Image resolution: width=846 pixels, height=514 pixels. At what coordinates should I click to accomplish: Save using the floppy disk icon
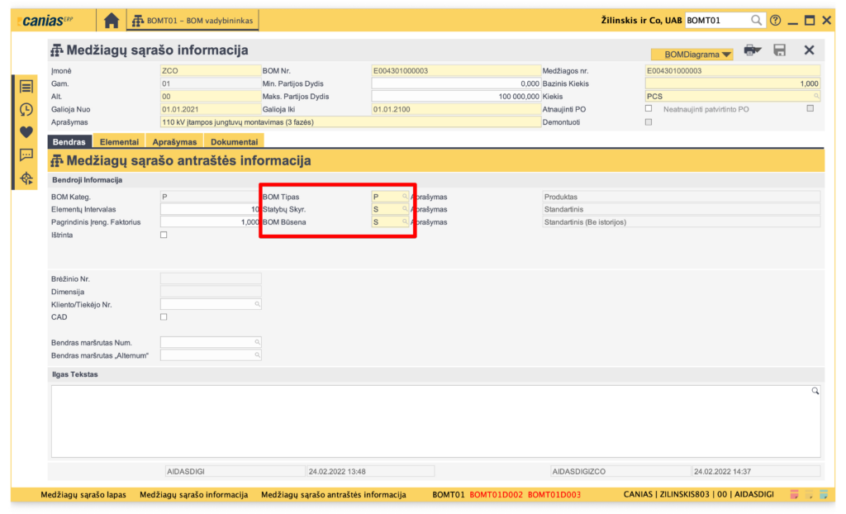pos(779,50)
